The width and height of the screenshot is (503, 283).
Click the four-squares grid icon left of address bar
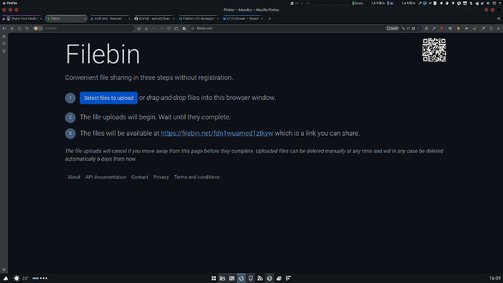pos(184,28)
